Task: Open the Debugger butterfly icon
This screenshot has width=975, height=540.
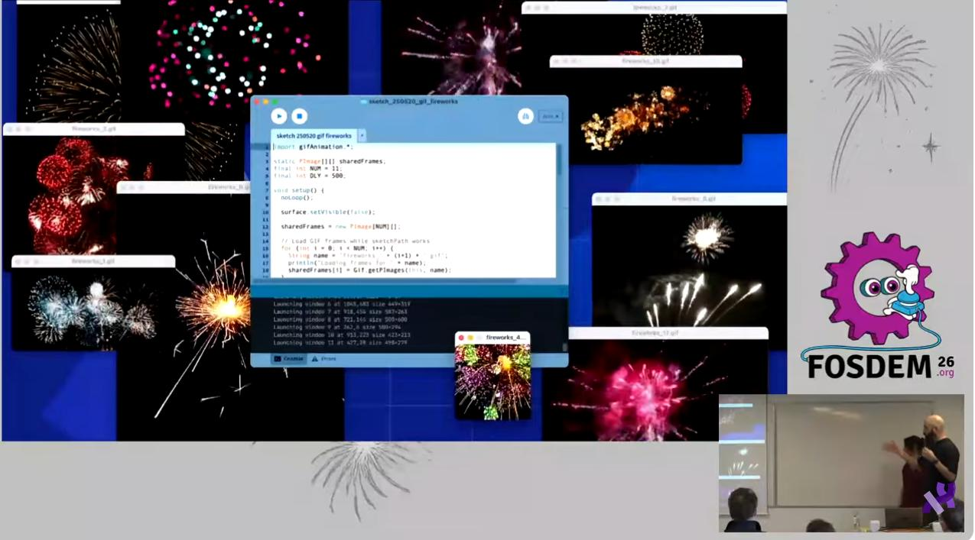Action: point(525,116)
